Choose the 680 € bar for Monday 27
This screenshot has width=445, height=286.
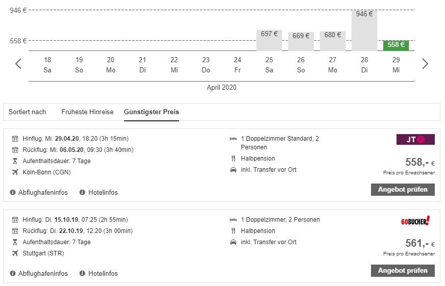333,40
